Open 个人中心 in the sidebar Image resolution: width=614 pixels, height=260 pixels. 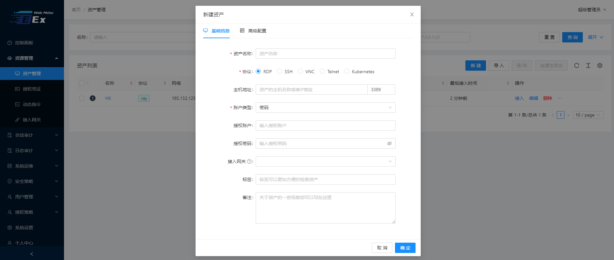[32, 243]
